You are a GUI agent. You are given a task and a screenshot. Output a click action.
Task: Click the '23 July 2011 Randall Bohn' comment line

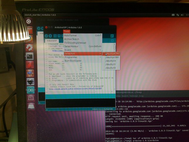tap(61, 84)
